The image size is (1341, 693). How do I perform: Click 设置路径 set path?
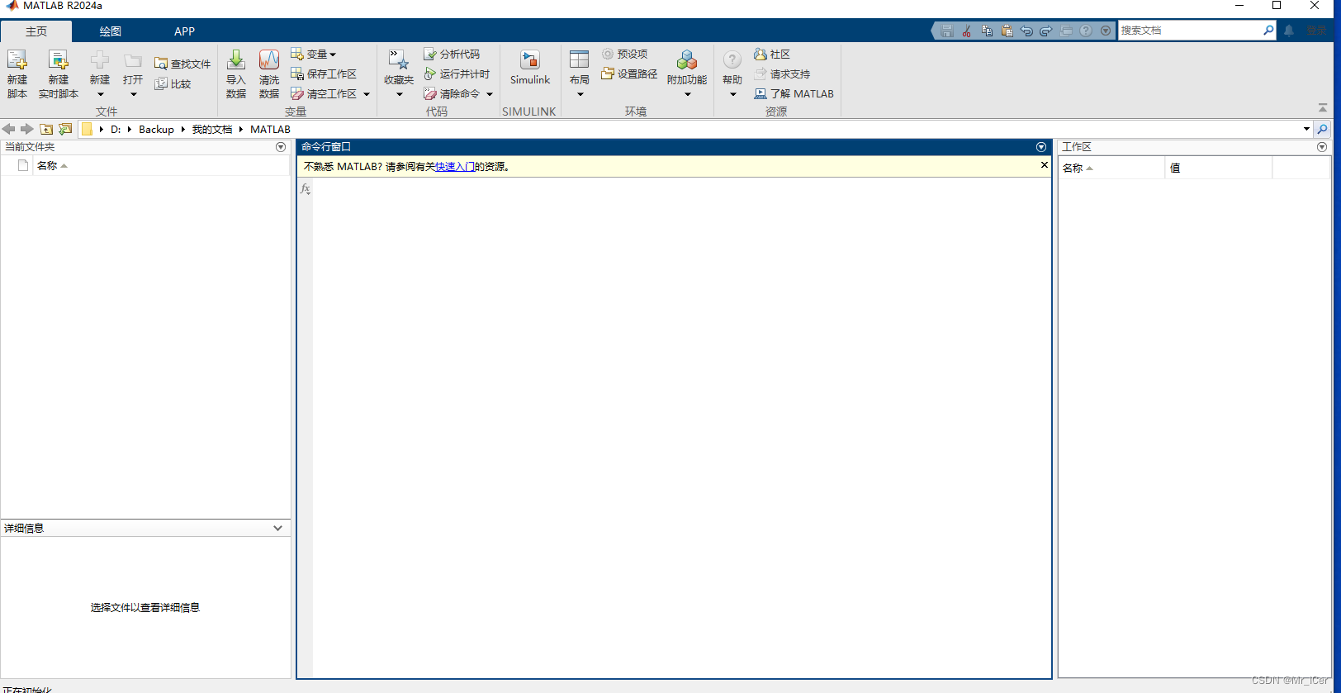(629, 74)
